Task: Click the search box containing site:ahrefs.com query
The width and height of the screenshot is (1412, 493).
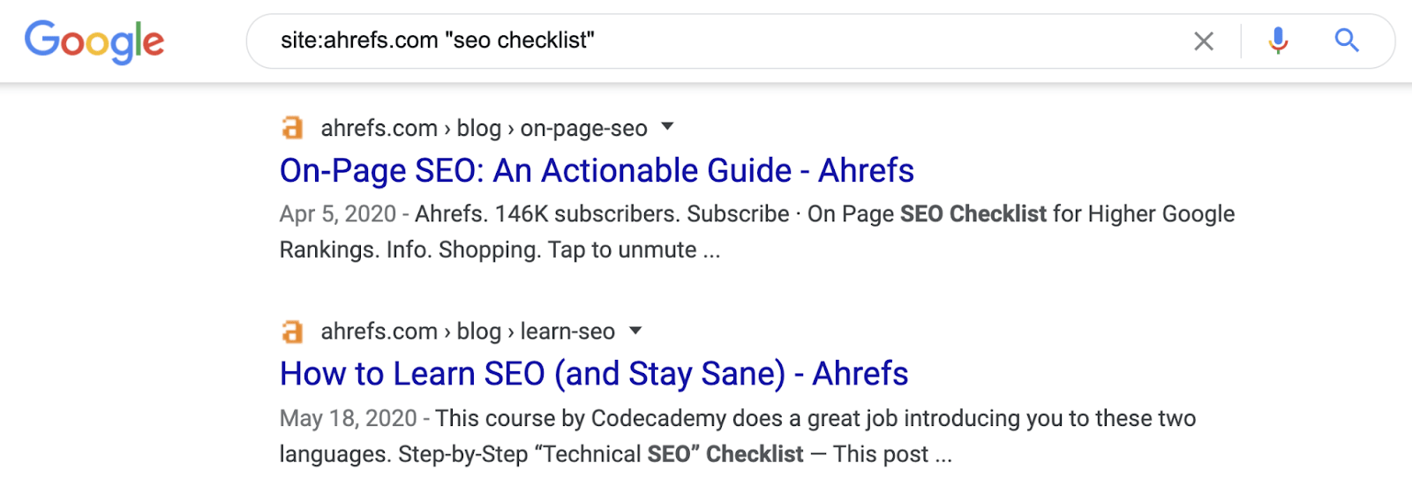Action: click(x=706, y=41)
